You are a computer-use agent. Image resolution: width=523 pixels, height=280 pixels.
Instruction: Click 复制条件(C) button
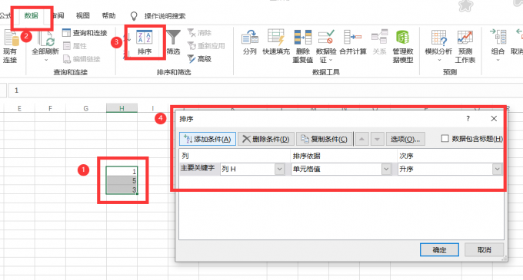(x=325, y=139)
